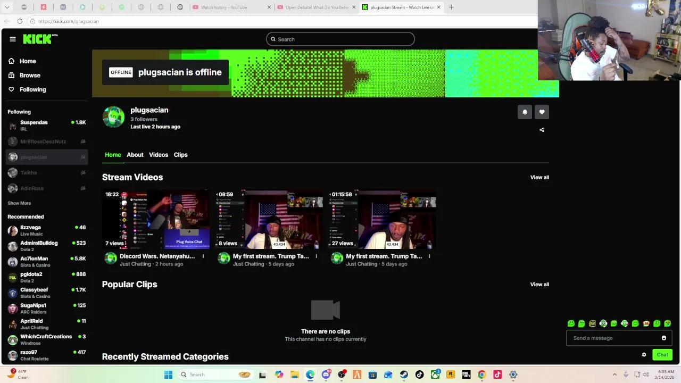
Task: View all Stream Videos
Action: [539, 178]
